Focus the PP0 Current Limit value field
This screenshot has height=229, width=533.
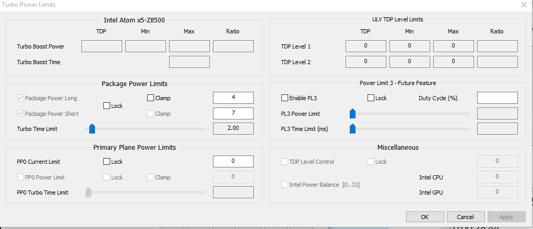coord(233,161)
